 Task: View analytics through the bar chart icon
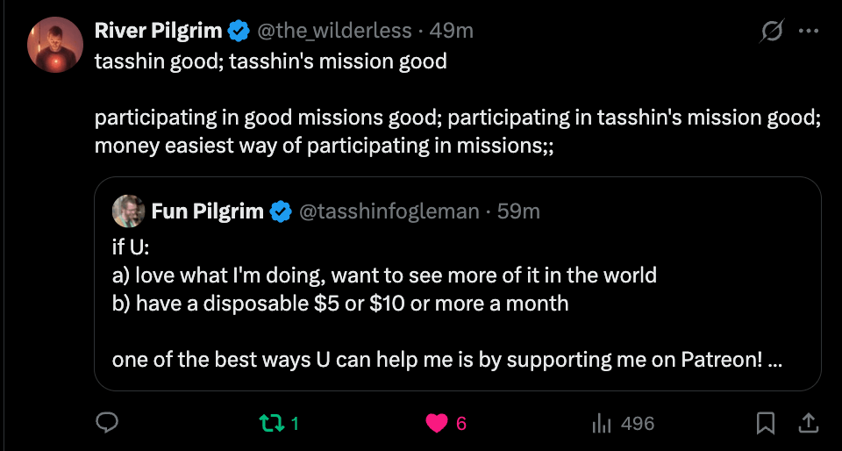(x=602, y=424)
